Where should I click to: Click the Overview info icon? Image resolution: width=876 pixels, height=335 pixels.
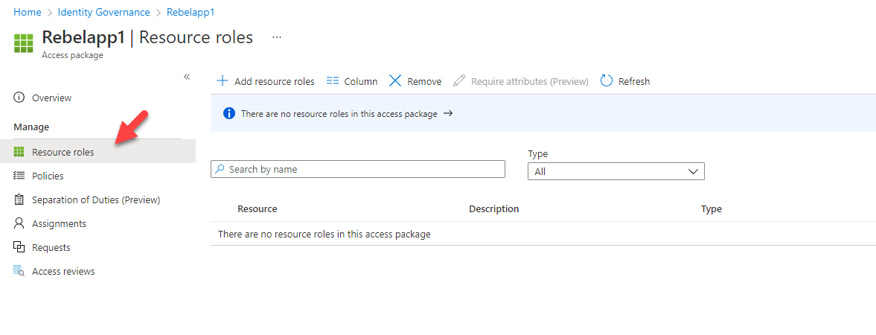coord(19,98)
